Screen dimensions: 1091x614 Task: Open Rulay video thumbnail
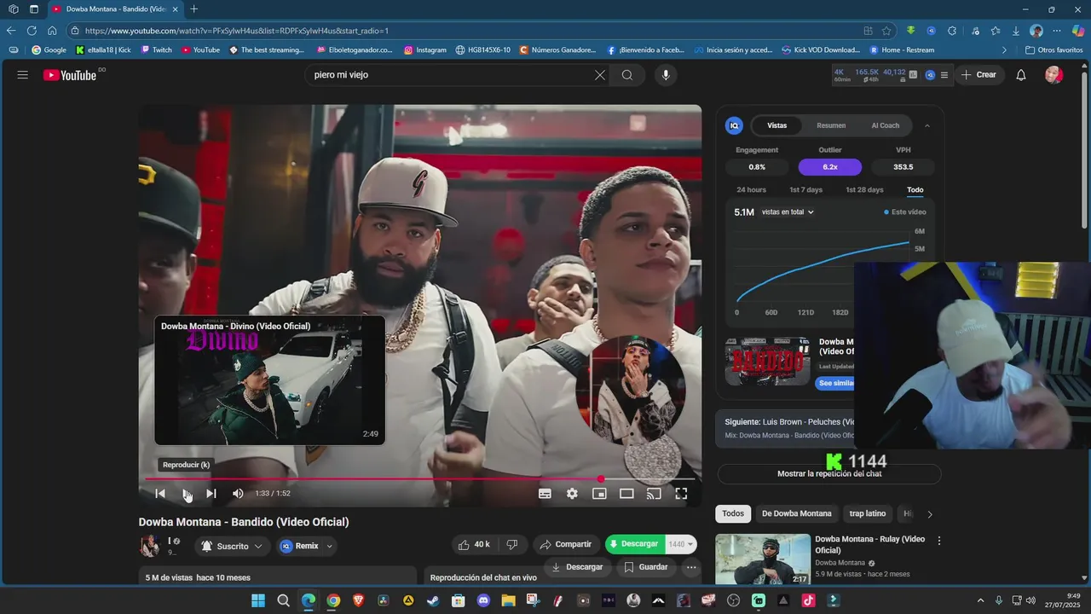coord(763,559)
